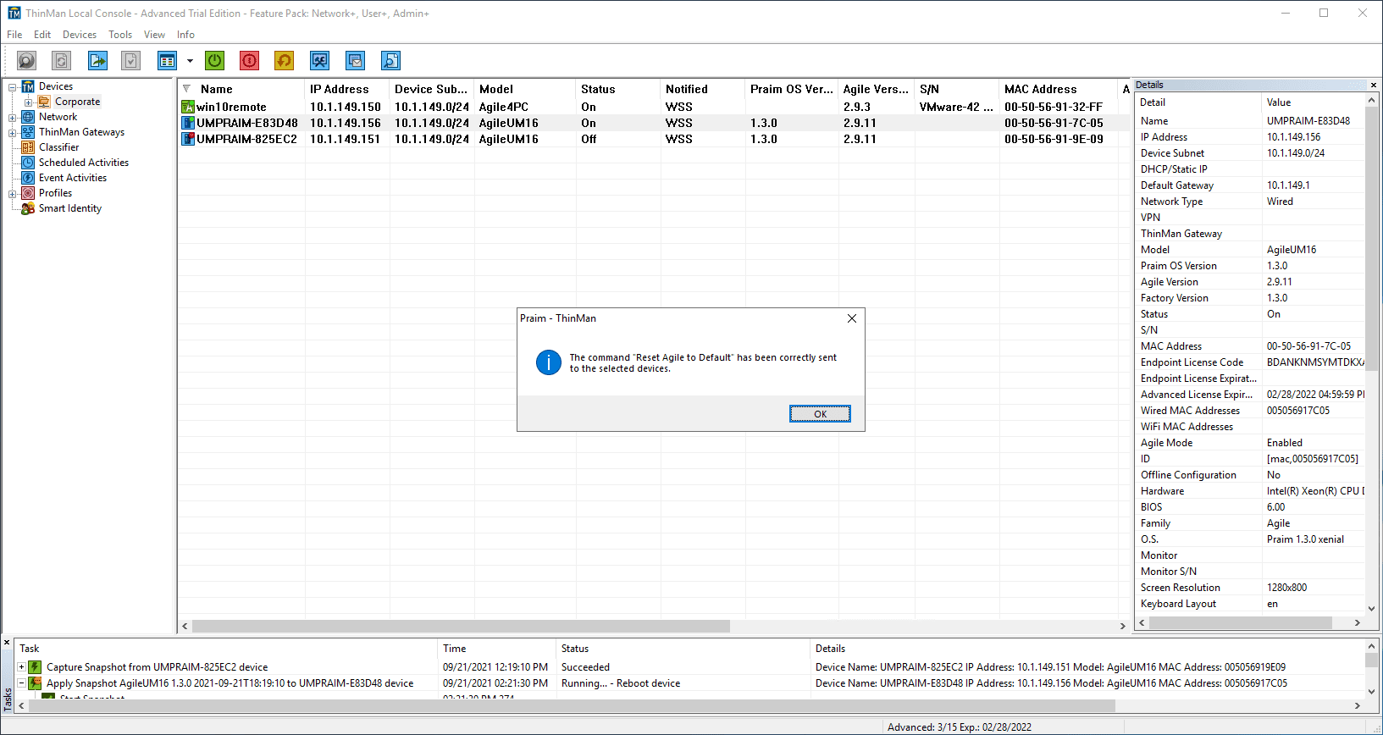Click the Classifier tree icon
This screenshot has height=735, width=1383.
[x=28, y=147]
